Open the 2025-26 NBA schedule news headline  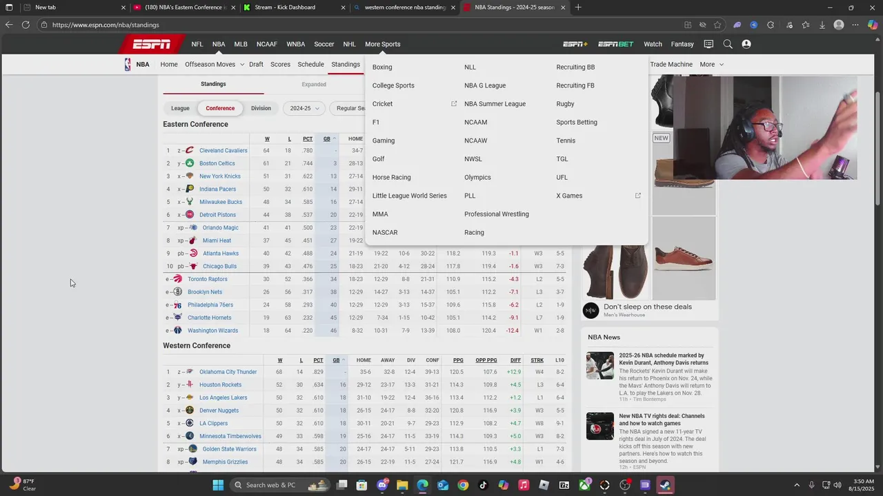664,359
